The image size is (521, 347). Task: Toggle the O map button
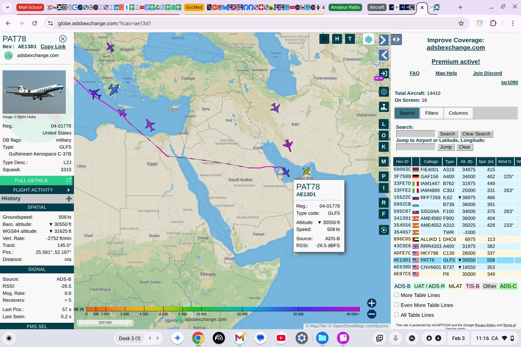pos(383,135)
